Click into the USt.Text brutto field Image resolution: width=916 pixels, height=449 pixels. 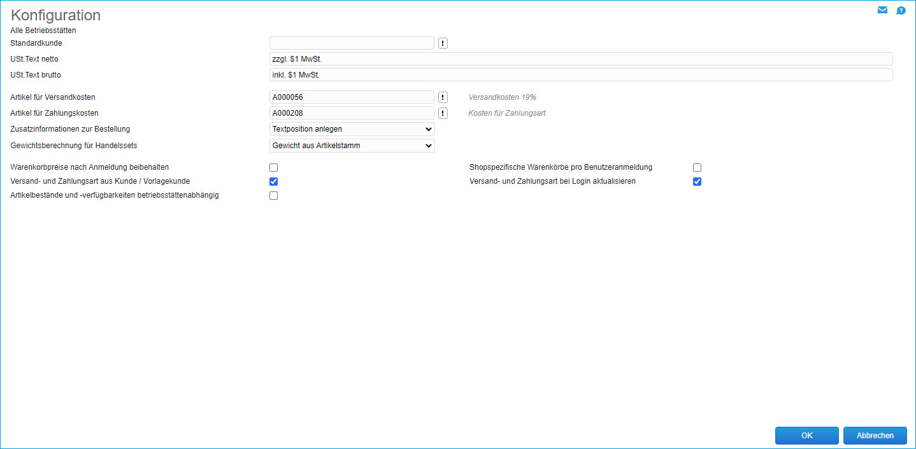pos(580,75)
